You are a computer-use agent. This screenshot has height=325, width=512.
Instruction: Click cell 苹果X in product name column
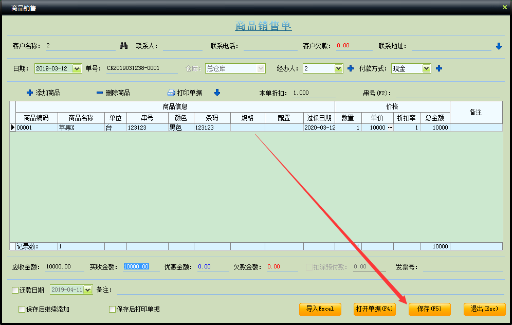tap(81, 128)
